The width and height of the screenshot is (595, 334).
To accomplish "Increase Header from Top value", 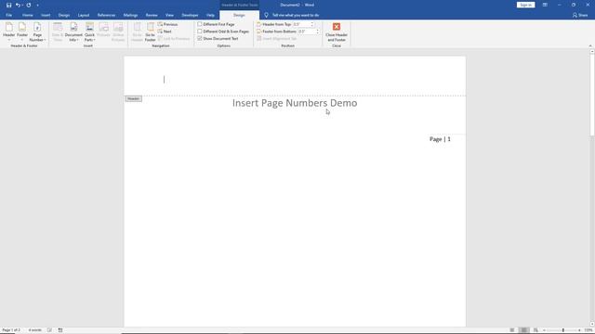I will point(312,23).
